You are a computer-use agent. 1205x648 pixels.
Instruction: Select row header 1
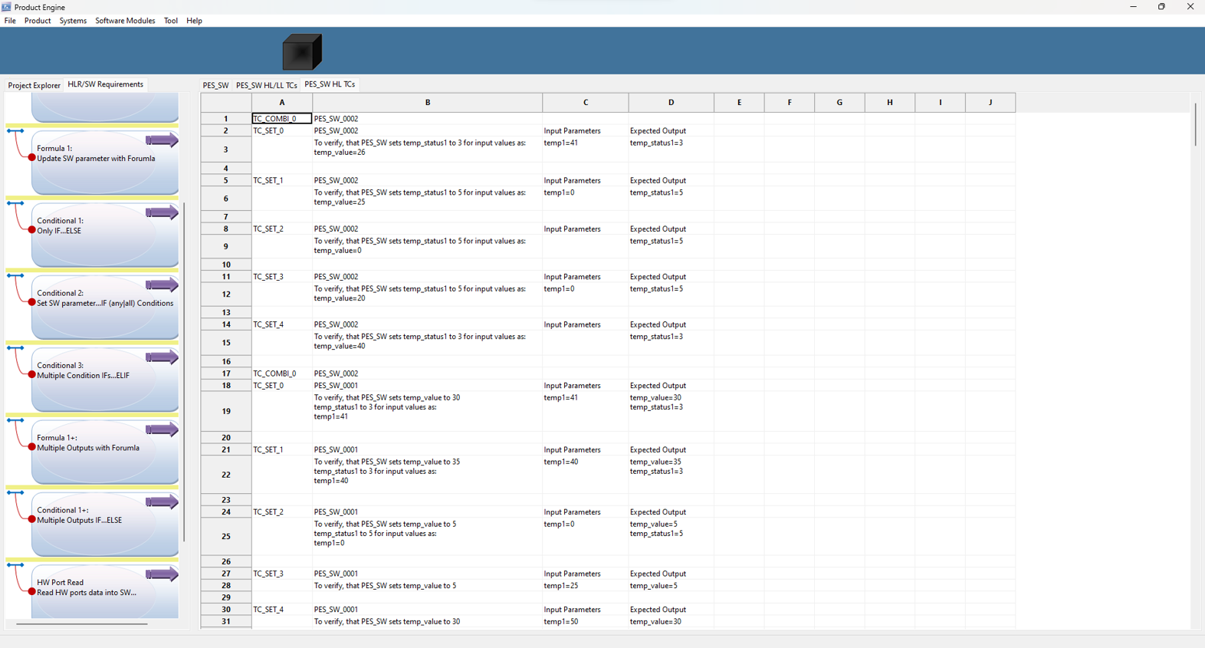(x=226, y=119)
